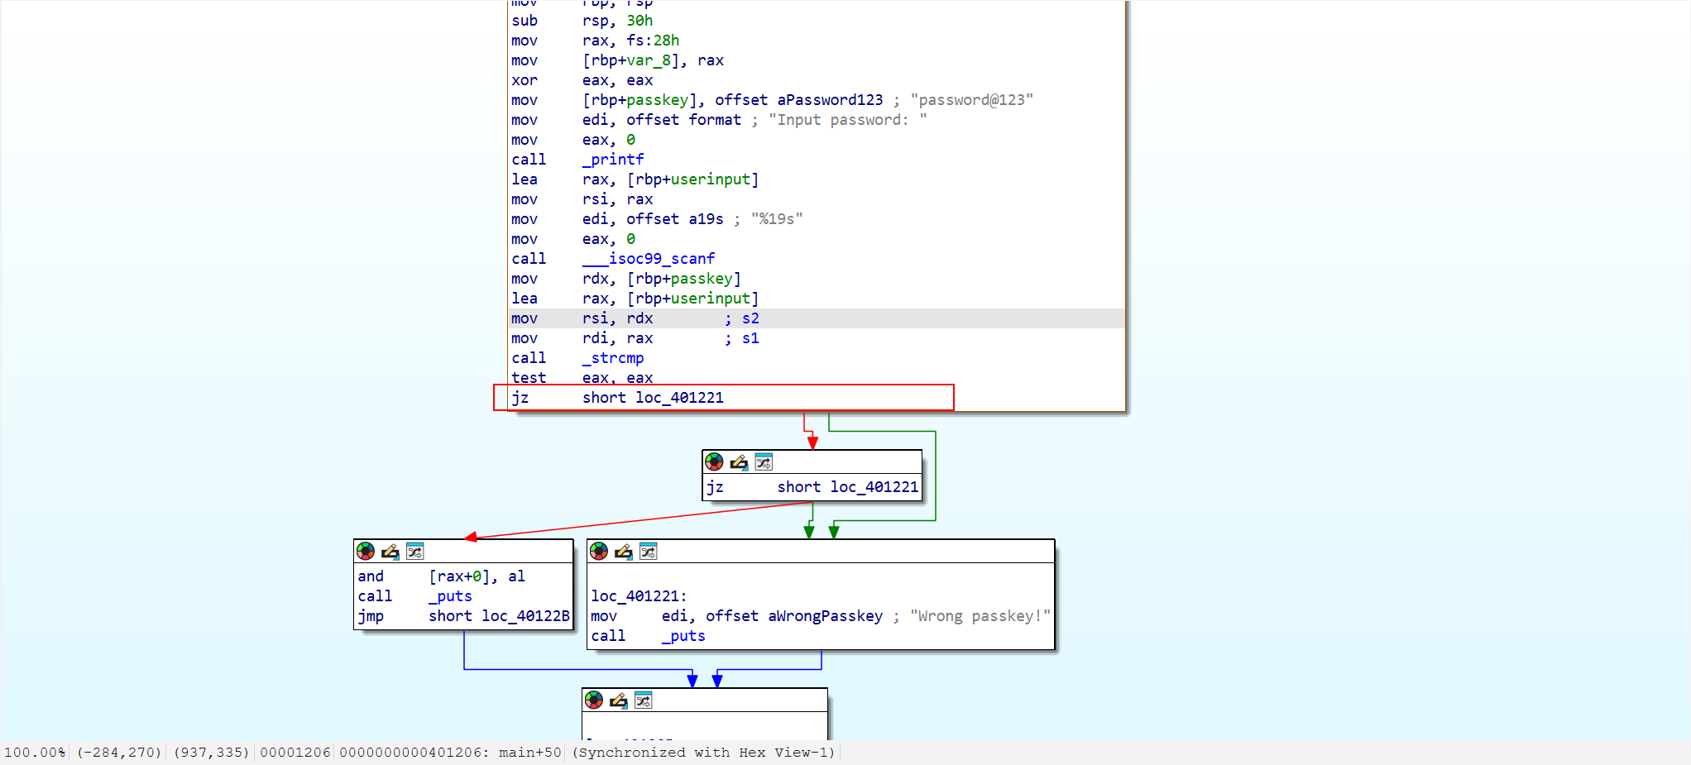Click the 'call _printf' instruction
Screen dimensions: 1691x765
577,160
